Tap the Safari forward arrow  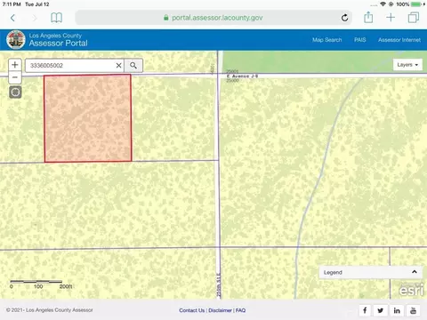pyautogui.click(x=35, y=18)
